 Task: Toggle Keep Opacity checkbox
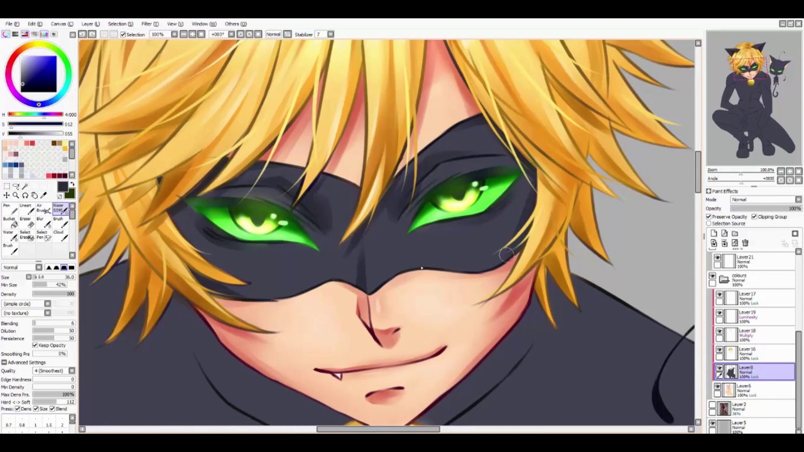35,345
